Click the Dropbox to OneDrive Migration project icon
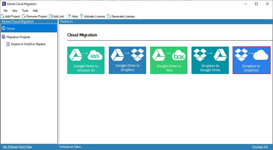The image size is (273, 150). pos(8,44)
